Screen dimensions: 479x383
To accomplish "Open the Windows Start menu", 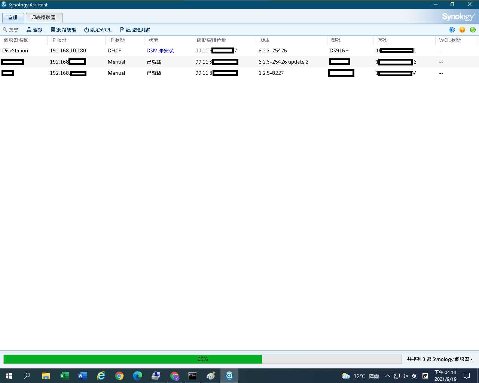I will (x=9, y=376).
